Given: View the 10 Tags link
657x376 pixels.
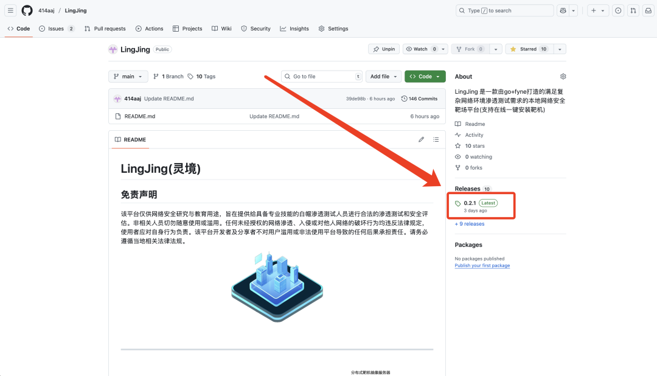Looking at the screenshot, I should (201, 76).
